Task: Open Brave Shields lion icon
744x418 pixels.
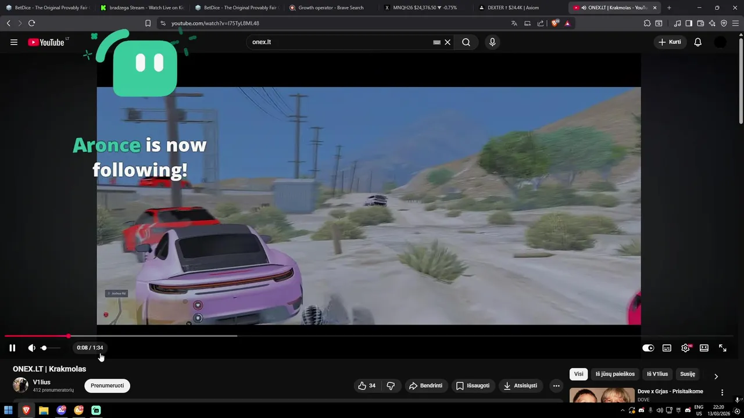Action: (555, 23)
